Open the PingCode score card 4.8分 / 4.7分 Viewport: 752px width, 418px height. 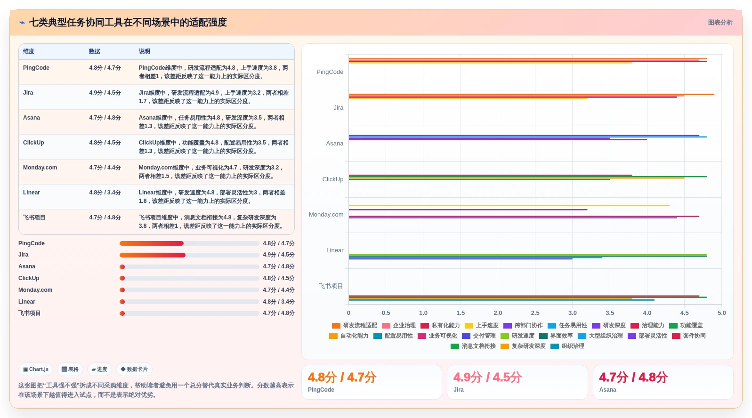372,382
